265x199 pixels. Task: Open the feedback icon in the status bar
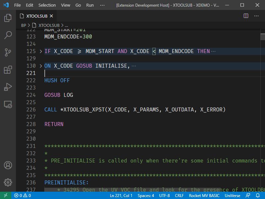pos(248,196)
